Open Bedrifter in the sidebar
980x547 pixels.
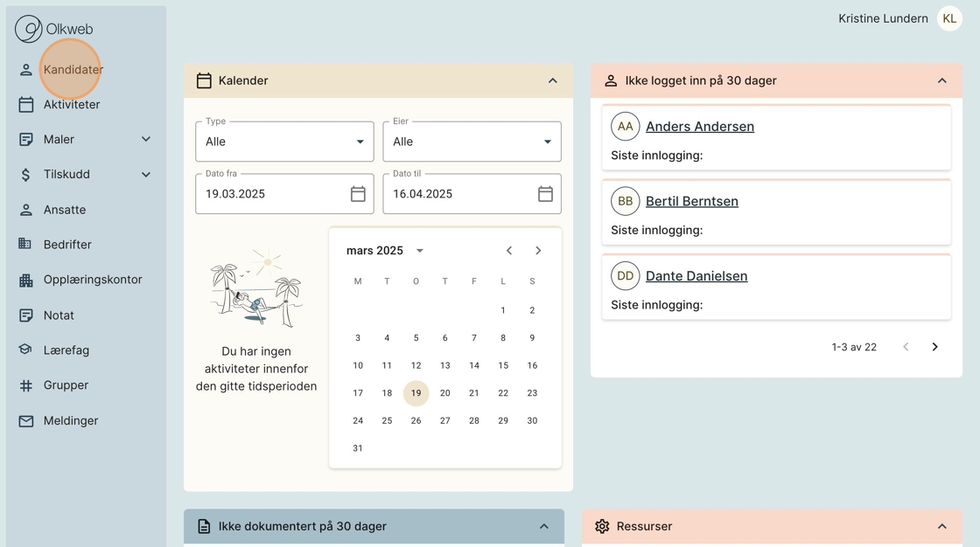tap(67, 244)
